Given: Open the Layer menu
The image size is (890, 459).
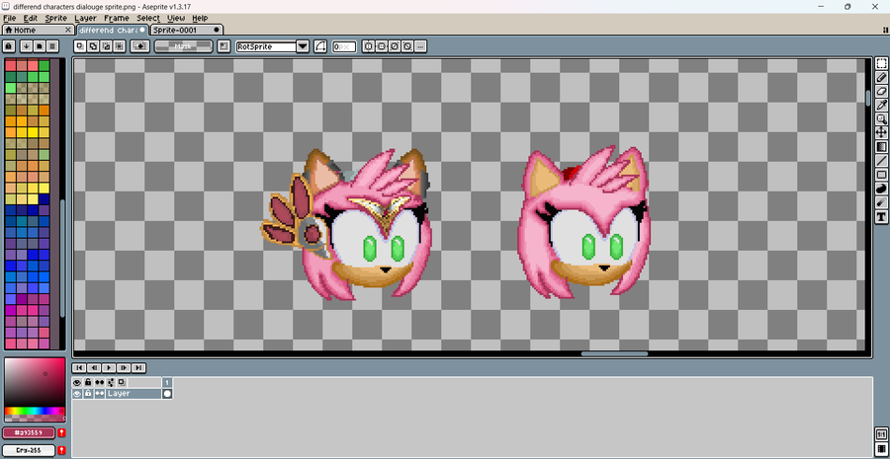Looking at the screenshot, I should (86, 18).
